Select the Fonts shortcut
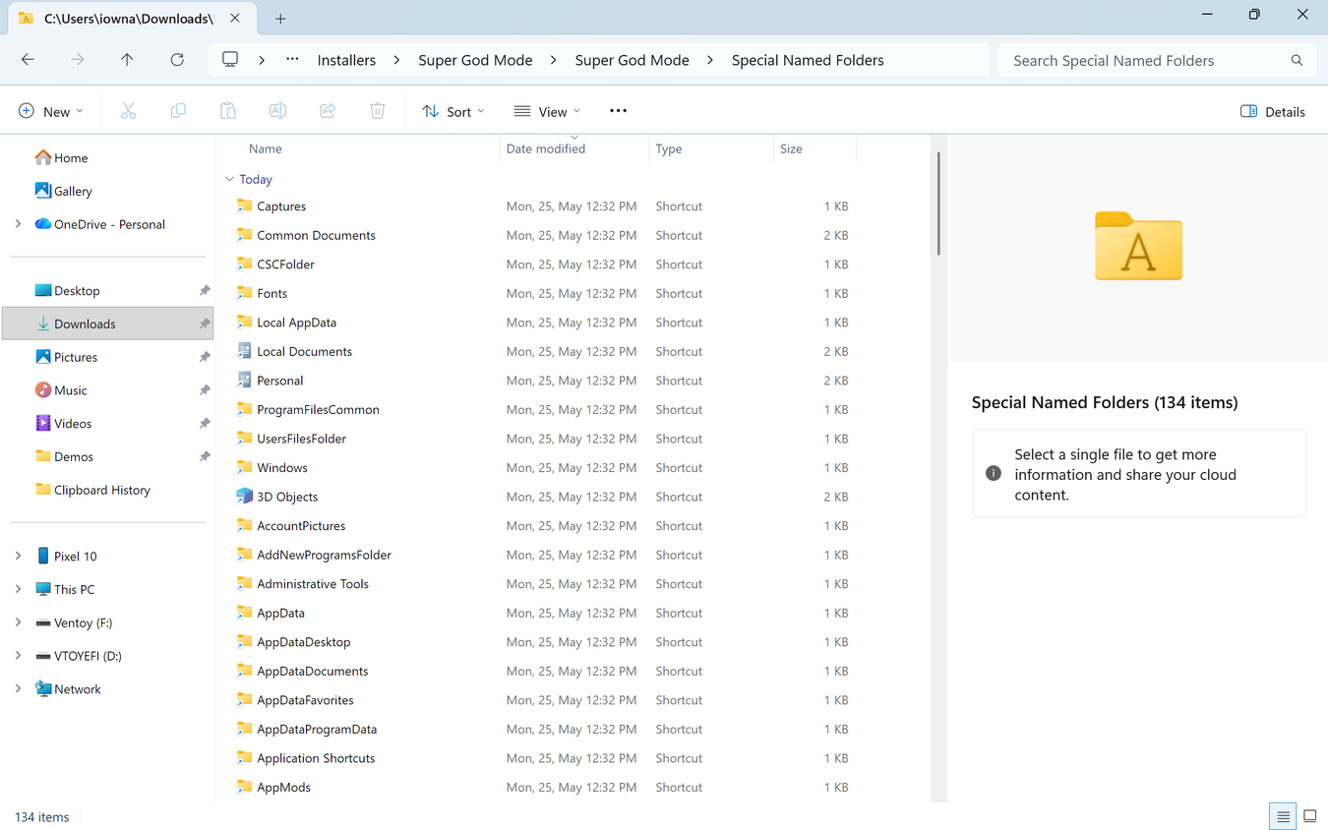The image size is (1328, 830). [272, 293]
